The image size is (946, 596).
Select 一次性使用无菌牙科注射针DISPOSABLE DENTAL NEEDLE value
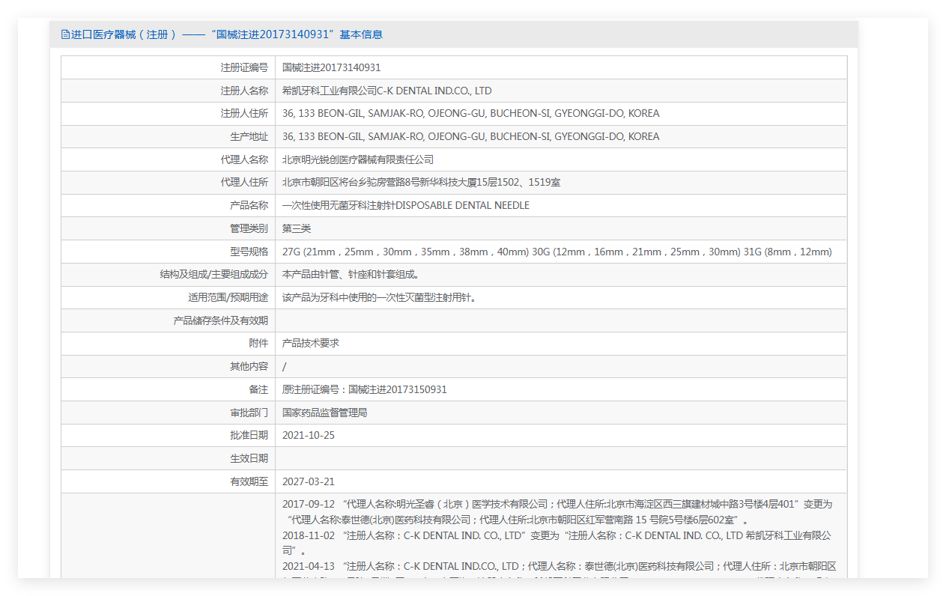(x=406, y=205)
